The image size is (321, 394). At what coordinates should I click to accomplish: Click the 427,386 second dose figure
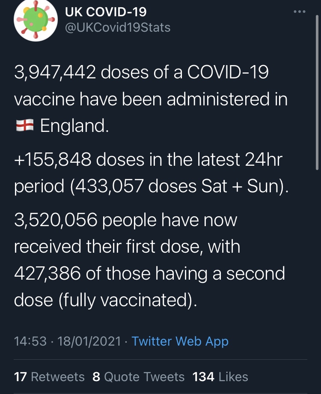(48, 273)
